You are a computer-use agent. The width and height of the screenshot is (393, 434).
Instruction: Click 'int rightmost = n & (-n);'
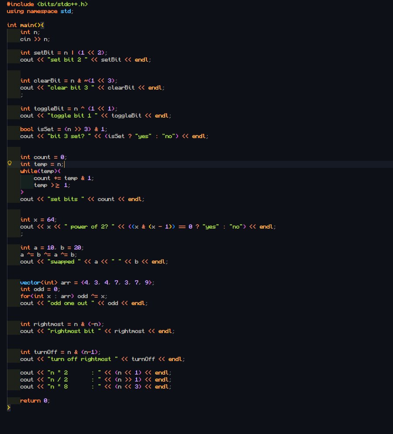pyautogui.click(x=62, y=324)
